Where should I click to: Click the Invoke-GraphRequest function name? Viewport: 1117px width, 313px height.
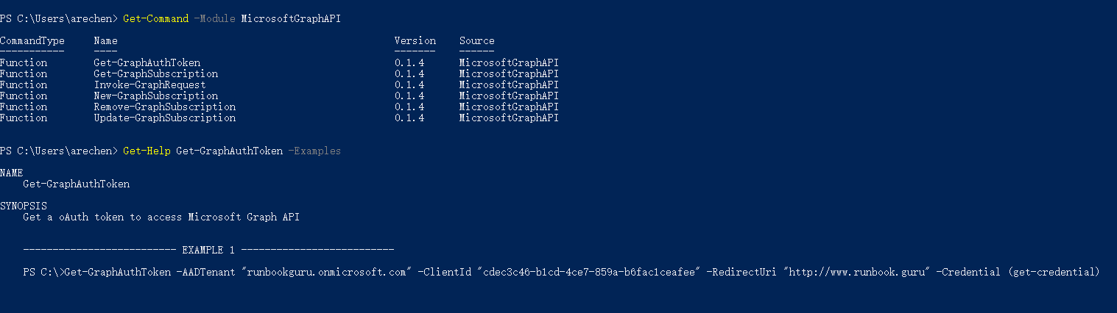click(149, 84)
